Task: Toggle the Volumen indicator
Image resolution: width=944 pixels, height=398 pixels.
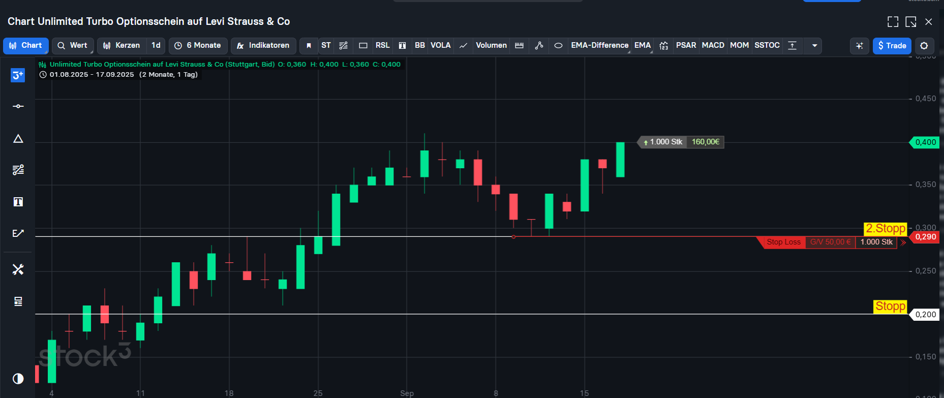Action: click(x=491, y=45)
